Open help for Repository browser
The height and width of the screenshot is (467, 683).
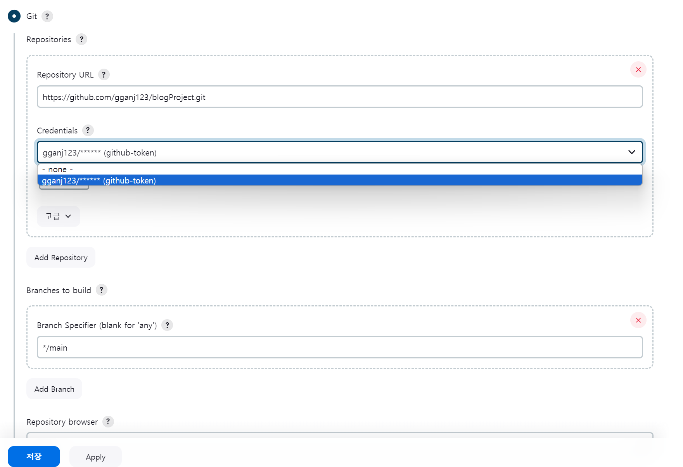point(108,422)
